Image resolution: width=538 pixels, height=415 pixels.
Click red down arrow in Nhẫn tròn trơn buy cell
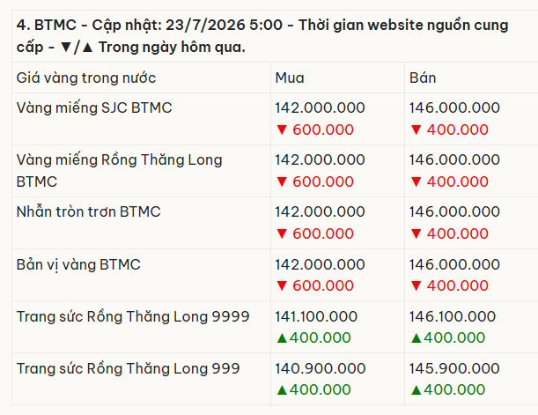click(282, 233)
